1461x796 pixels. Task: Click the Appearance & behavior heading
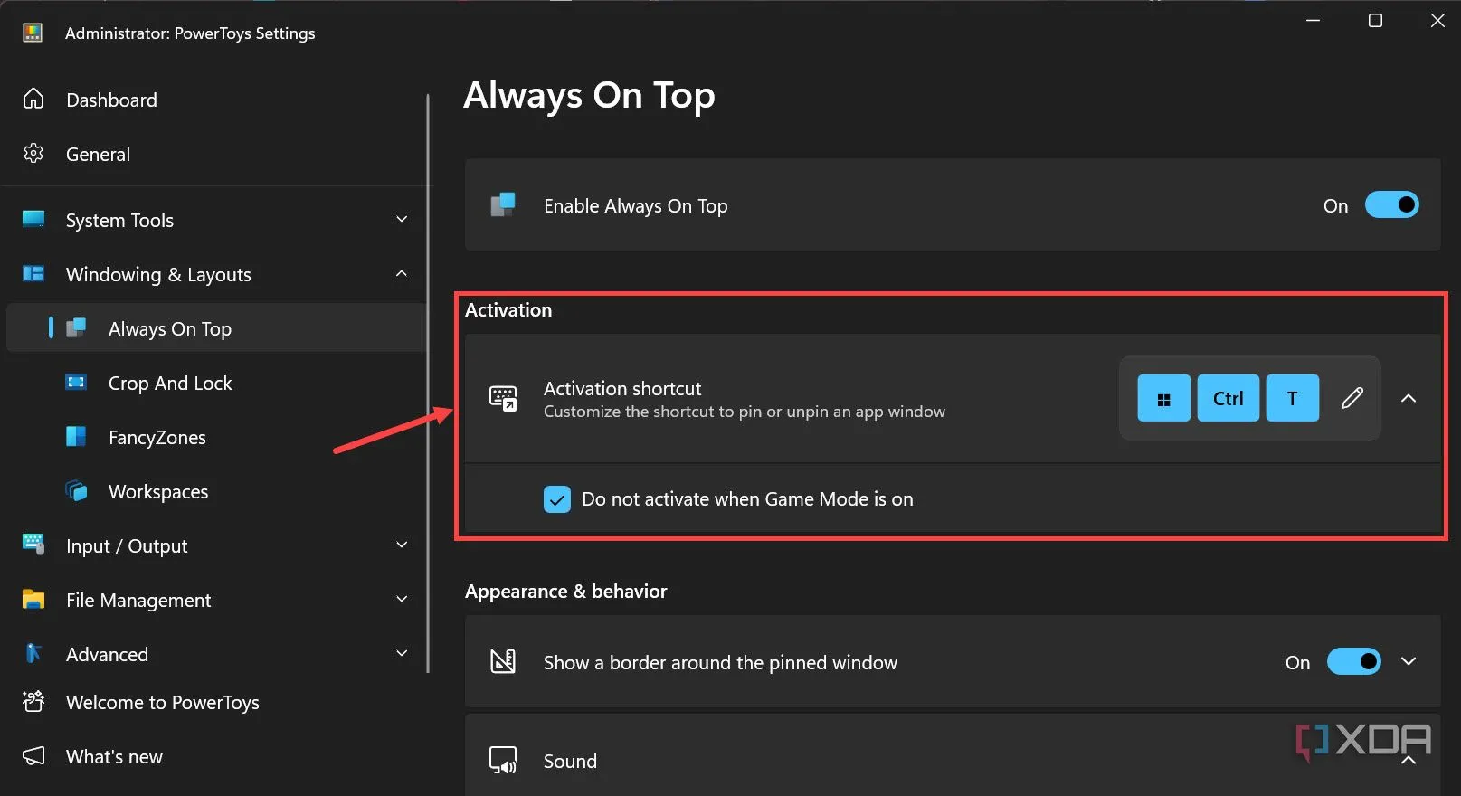565,591
